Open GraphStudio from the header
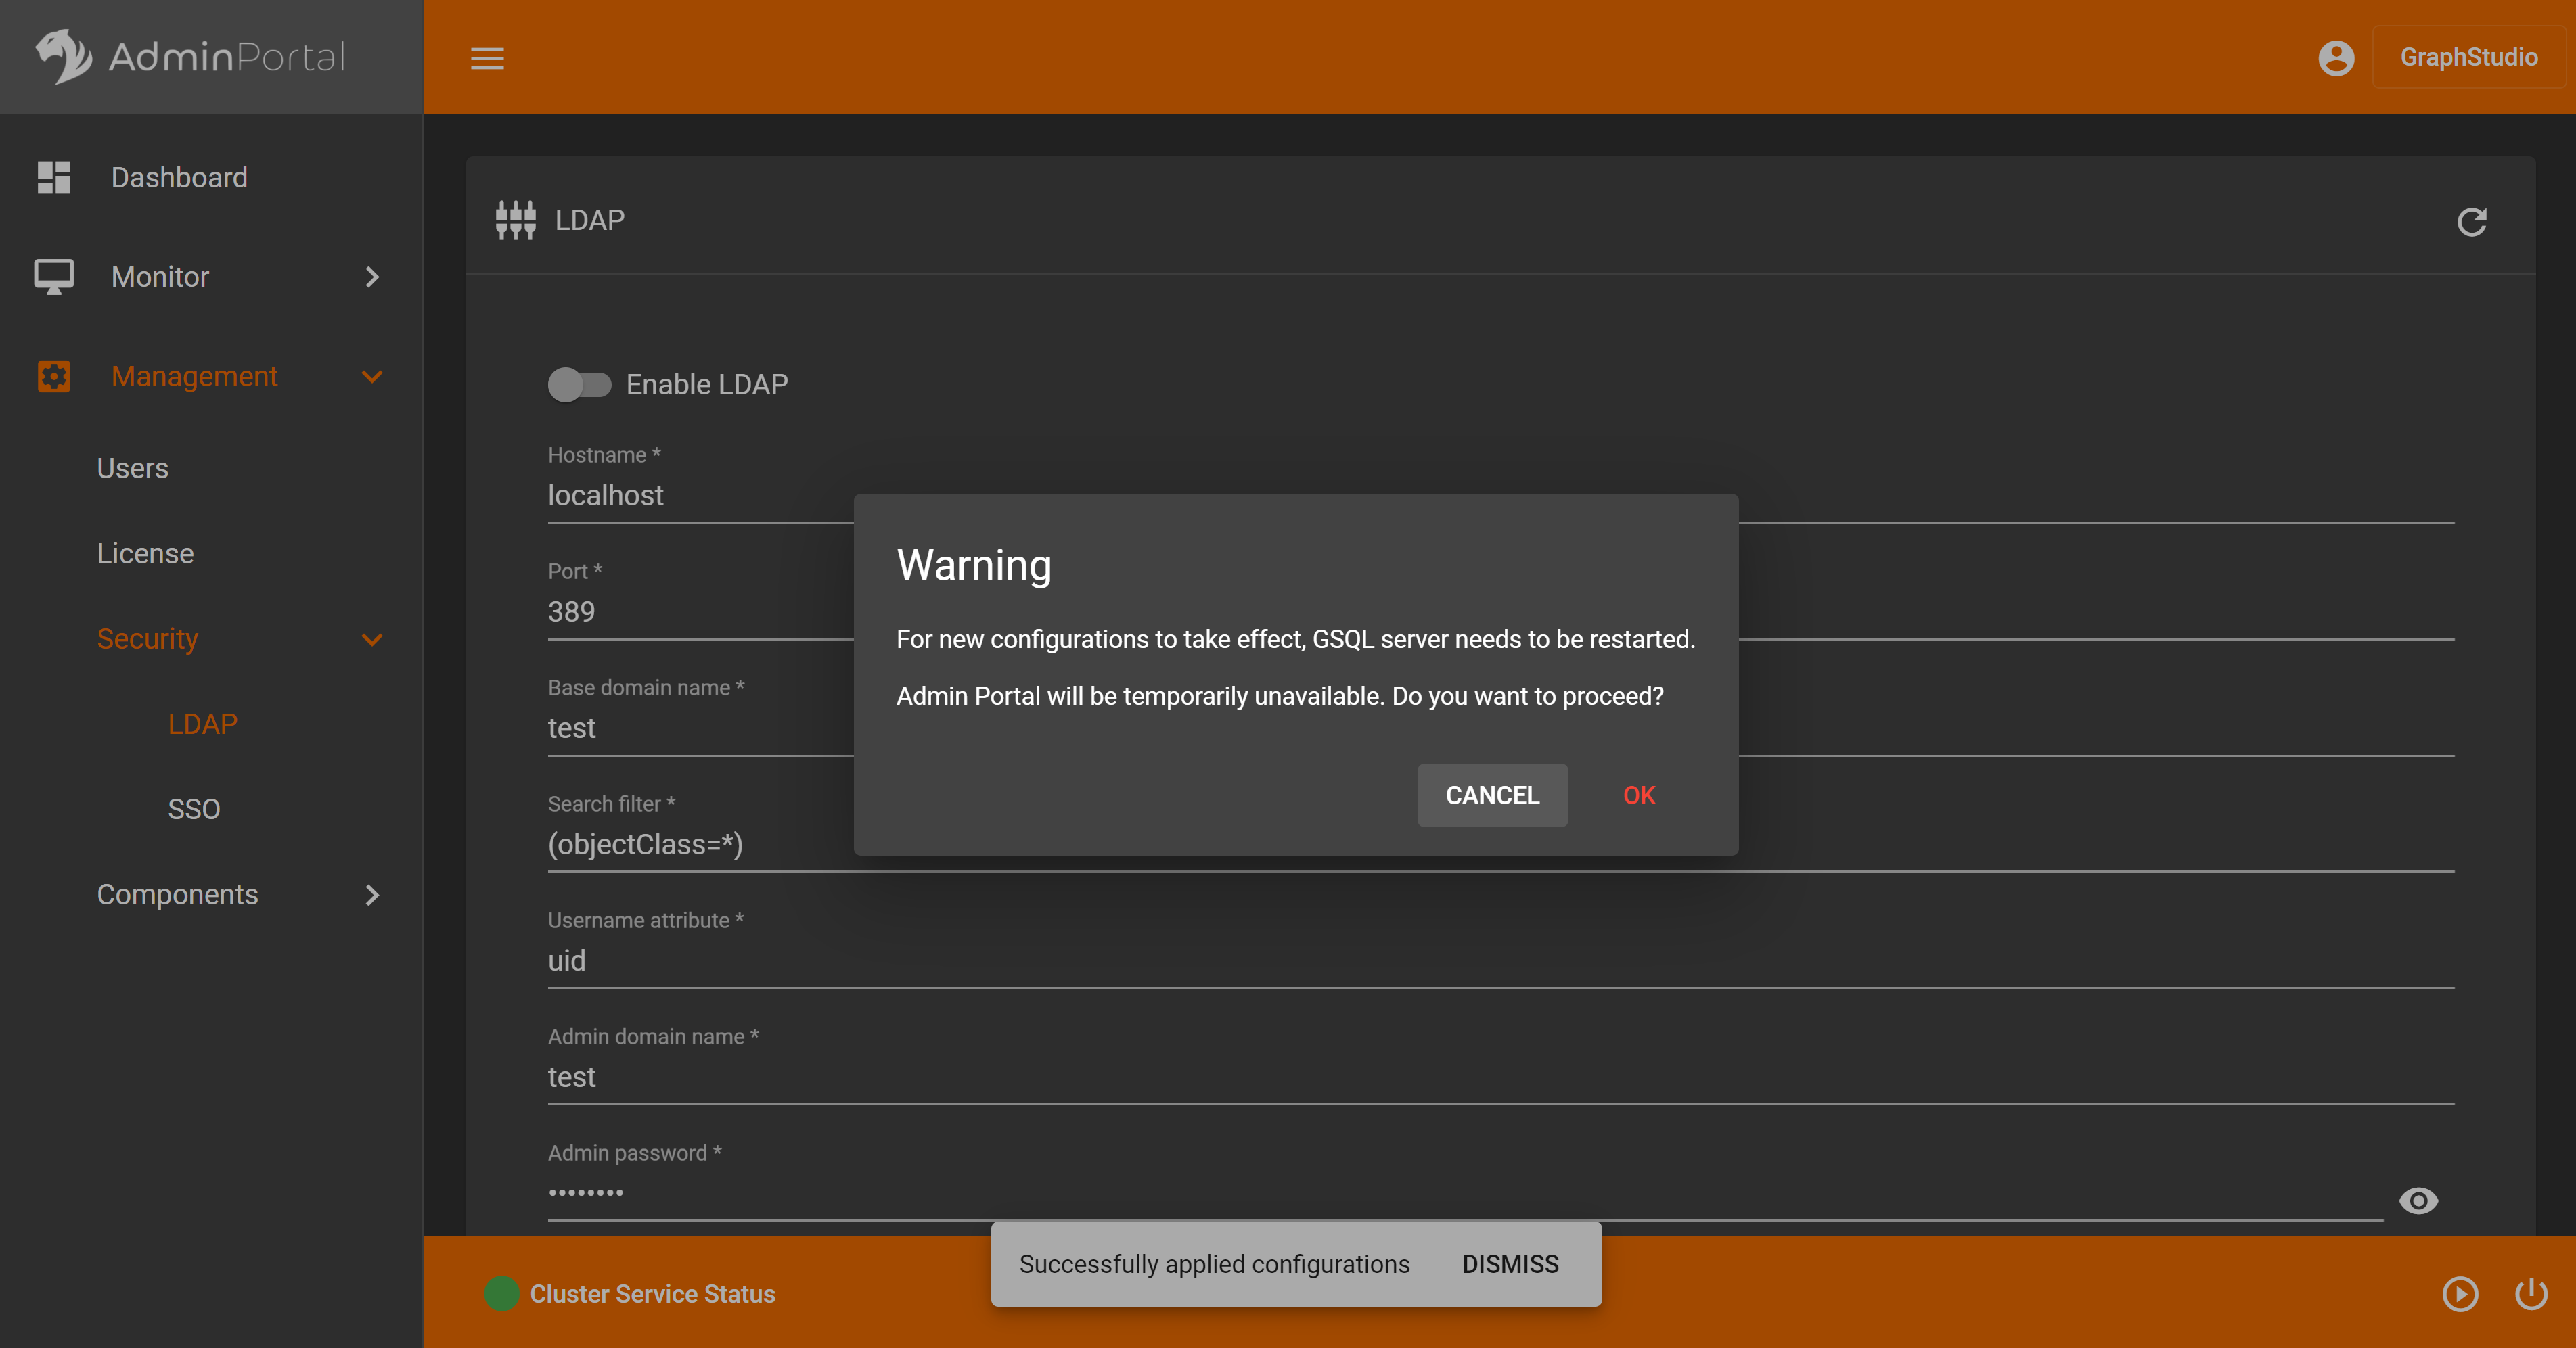 point(2469,57)
